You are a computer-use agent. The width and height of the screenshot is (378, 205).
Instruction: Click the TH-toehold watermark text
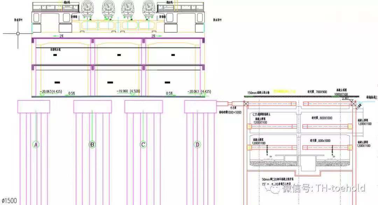coord(339,189)
